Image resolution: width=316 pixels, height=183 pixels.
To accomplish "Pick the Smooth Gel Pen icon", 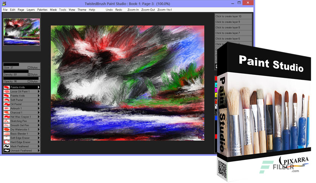I will [7, 125].
